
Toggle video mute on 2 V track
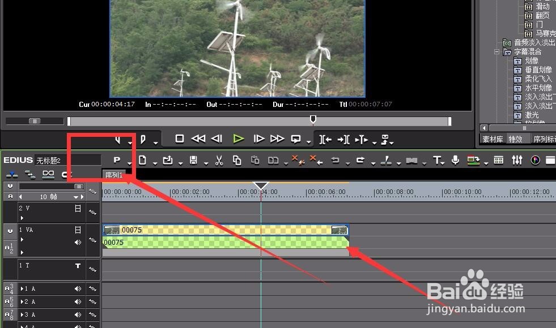[x=78, y=209]
